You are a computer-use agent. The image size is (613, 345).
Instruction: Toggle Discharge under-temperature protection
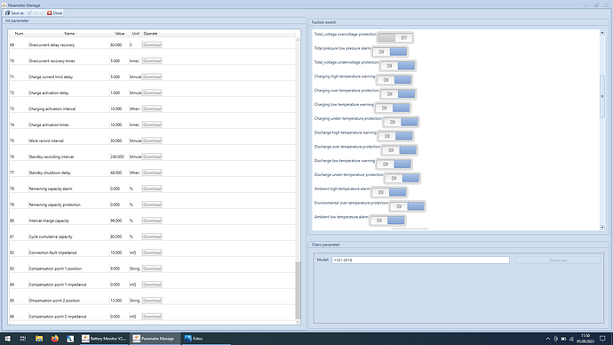[402, 179]
